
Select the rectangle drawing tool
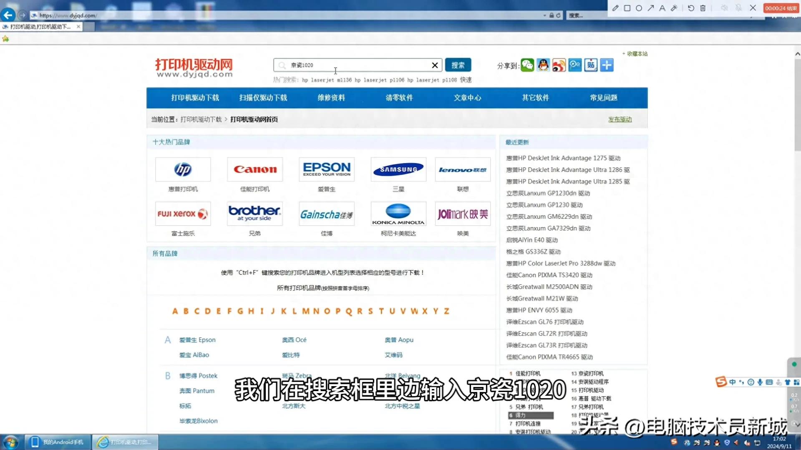[x=627, y=8]
